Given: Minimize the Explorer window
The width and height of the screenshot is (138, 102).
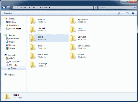Looking at the screenshot, I should pos(123,2).
